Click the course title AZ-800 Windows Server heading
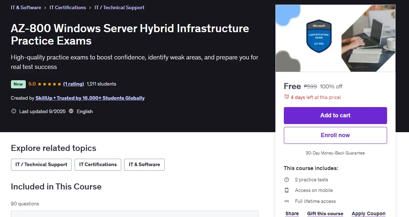The width and height of the screenshot is (409, 217). pyautogui.click(x=130, y=34)
